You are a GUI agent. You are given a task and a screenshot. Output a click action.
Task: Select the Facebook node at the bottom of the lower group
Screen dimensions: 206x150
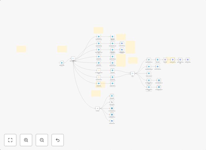[x=112, y=121]
